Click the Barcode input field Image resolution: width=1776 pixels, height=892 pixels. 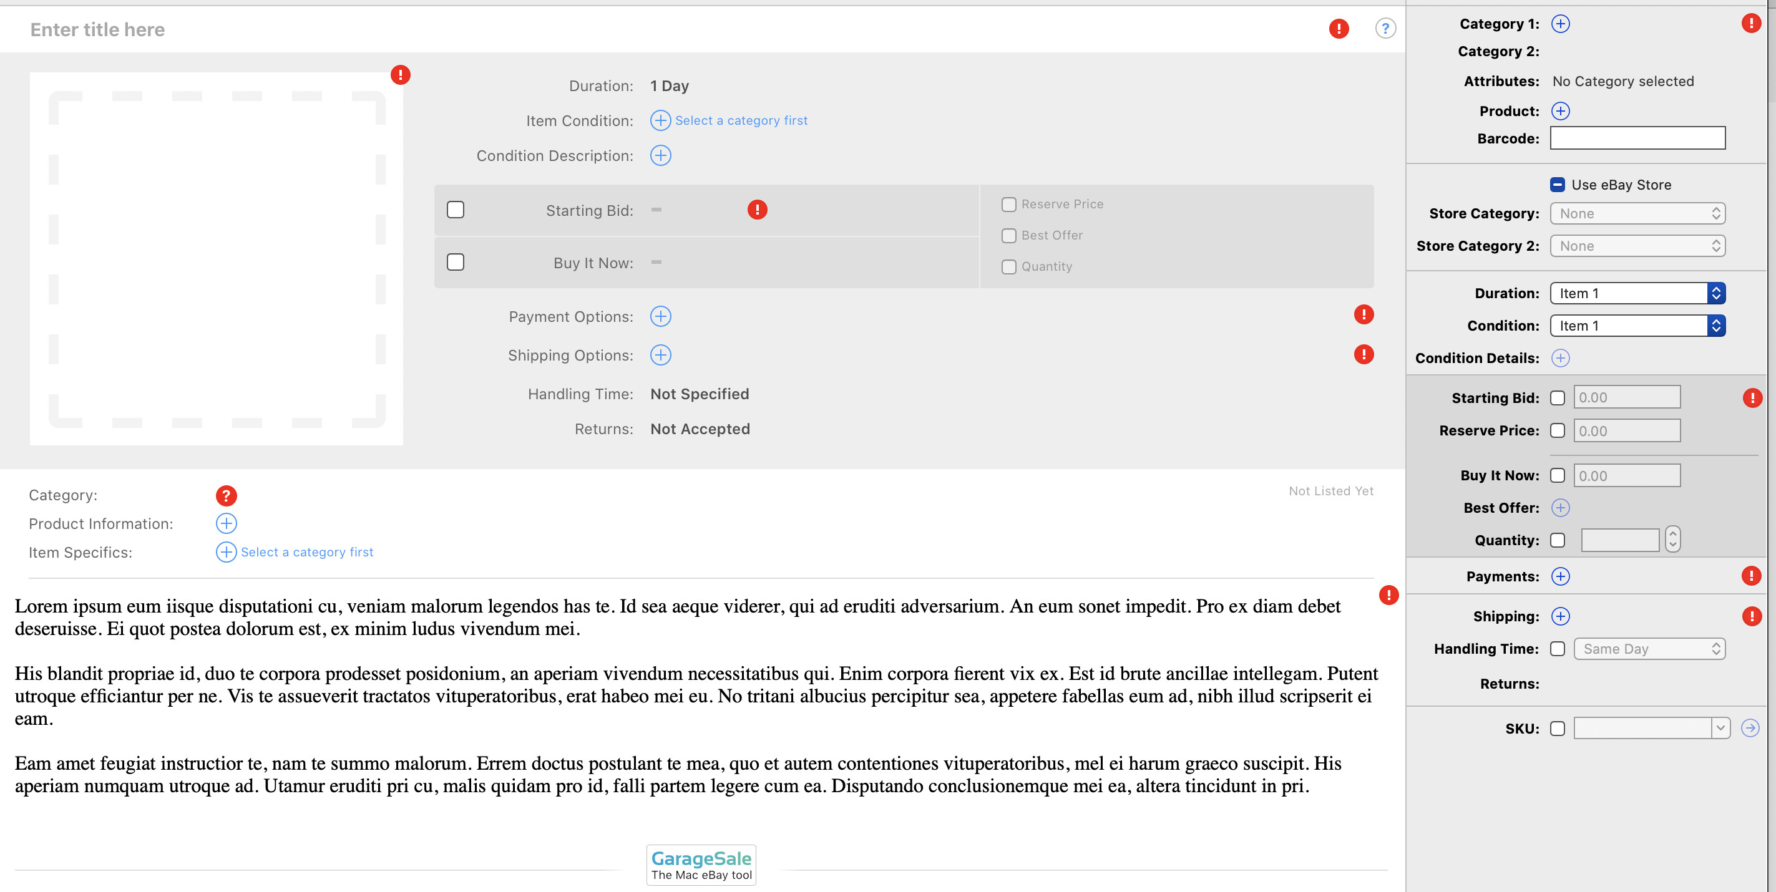click(1637, 138)
